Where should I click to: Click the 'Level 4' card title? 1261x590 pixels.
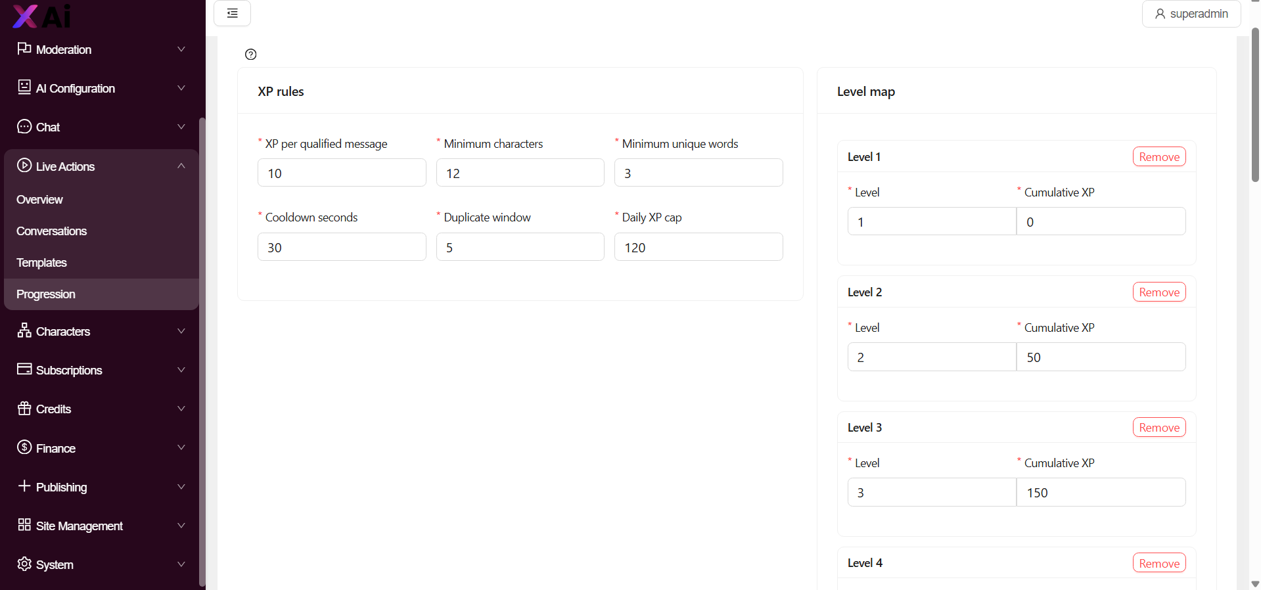pos(865,563)
